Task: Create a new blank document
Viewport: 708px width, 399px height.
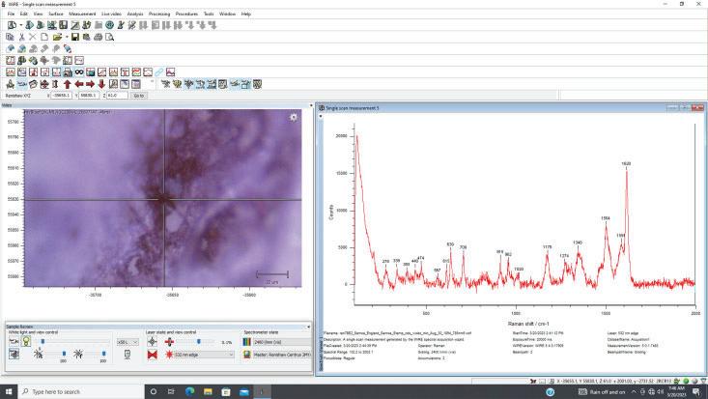Action: coord(44,37)
